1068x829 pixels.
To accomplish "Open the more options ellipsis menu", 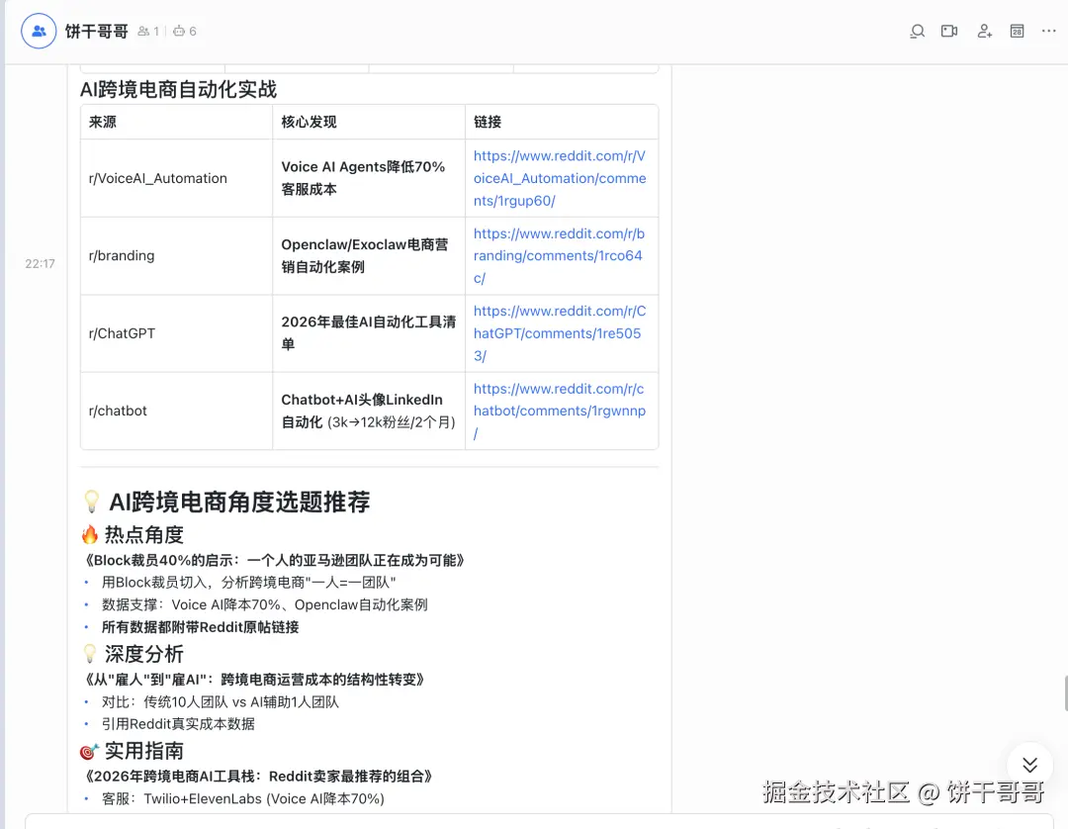I will tap(1048, 31).
